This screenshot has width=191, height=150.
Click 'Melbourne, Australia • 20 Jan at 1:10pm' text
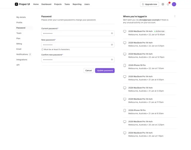click(x=146, y=136)
